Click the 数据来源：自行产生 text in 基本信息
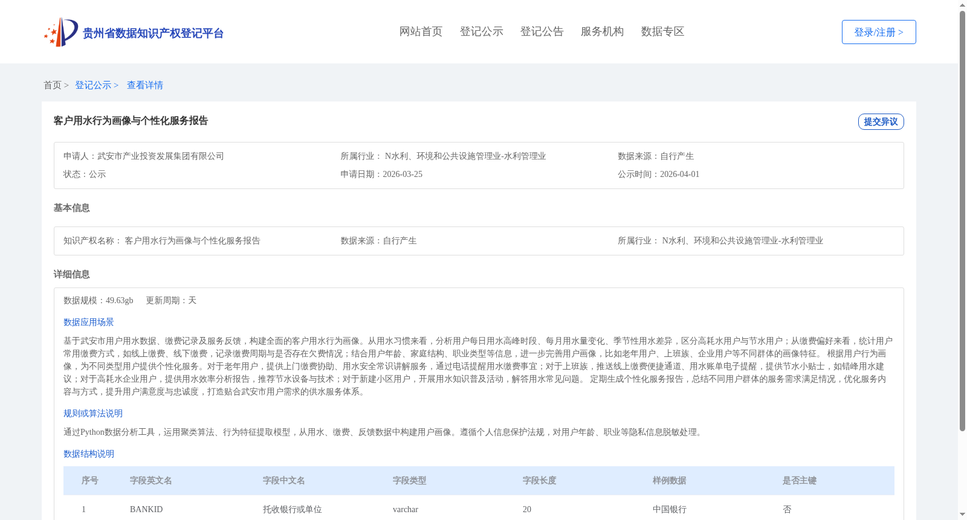The image size is (967, 520). click(378, 240)
